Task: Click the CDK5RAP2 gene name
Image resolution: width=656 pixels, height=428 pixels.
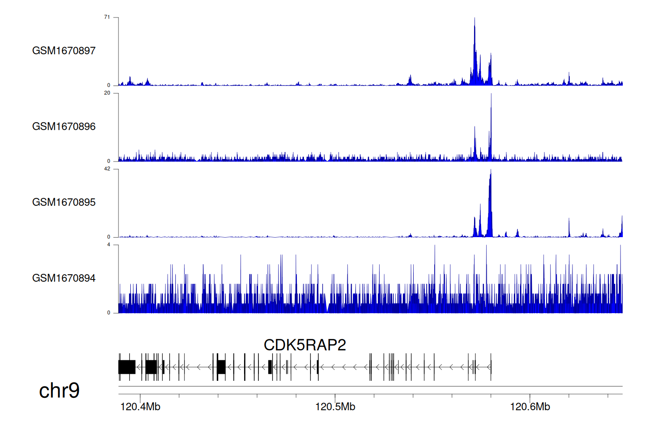Action: [x=305, y=345]
